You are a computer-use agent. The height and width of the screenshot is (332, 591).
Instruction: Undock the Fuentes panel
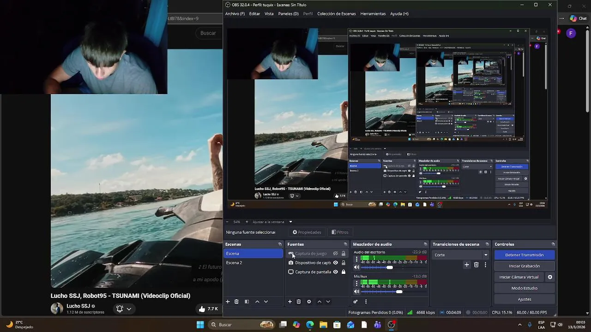tap(345, 244)
